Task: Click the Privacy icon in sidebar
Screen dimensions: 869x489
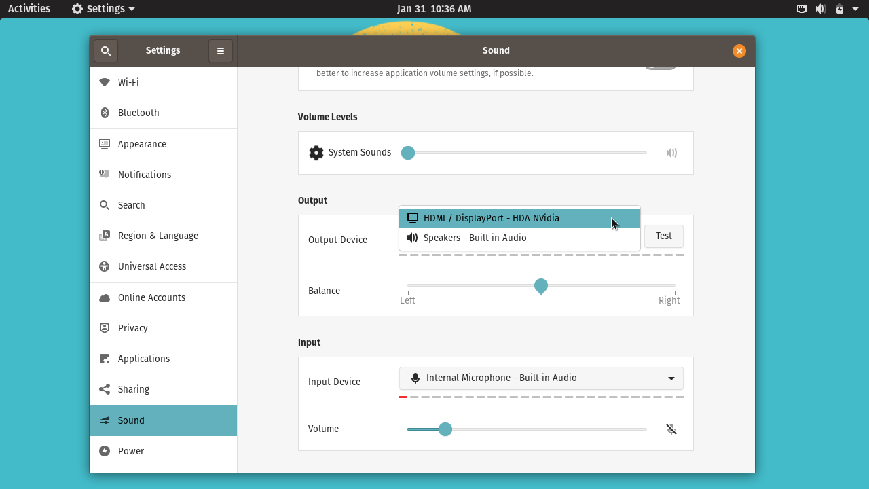Action: pyautogui.click(x=105, y=328)
